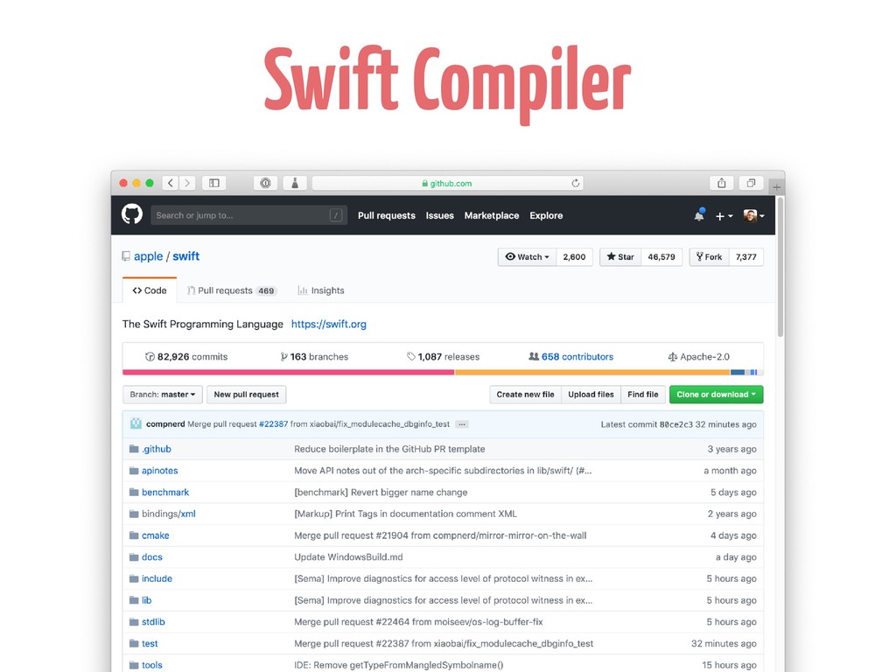Open Explore in top navigation
The image size is (896, 672).
tap(546, 215)
